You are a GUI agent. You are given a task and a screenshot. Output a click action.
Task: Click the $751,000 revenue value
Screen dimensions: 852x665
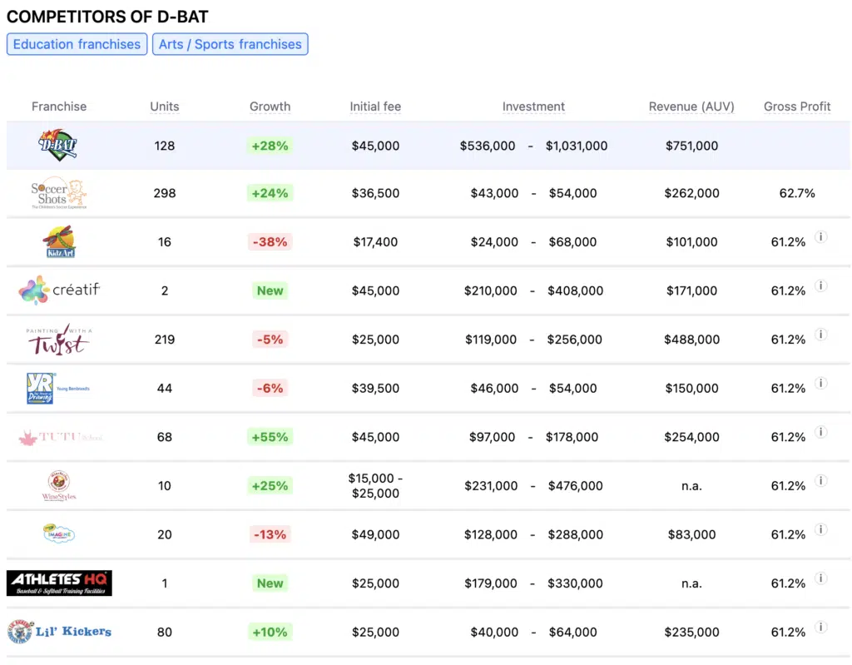click(691, 146)
